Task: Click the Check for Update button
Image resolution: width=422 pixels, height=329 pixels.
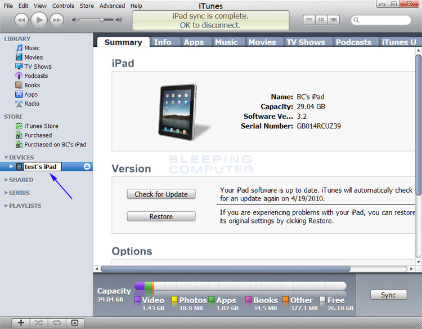Action: point(161,194)
